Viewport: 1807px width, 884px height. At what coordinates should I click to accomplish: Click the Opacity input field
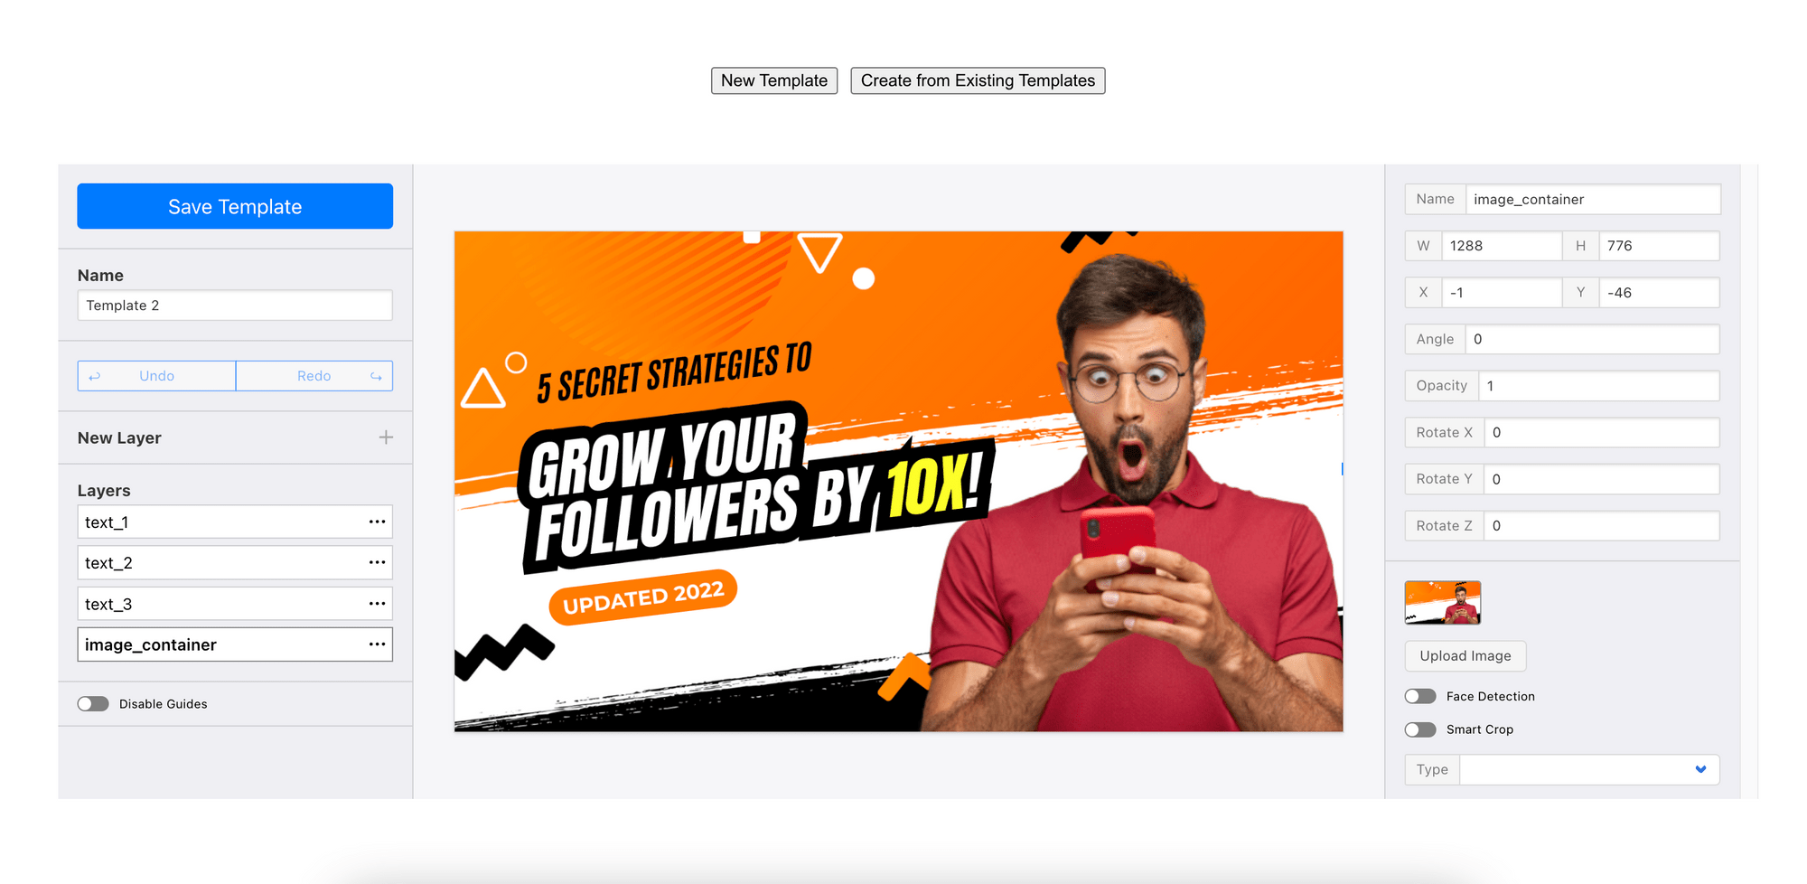(1598, 386)
